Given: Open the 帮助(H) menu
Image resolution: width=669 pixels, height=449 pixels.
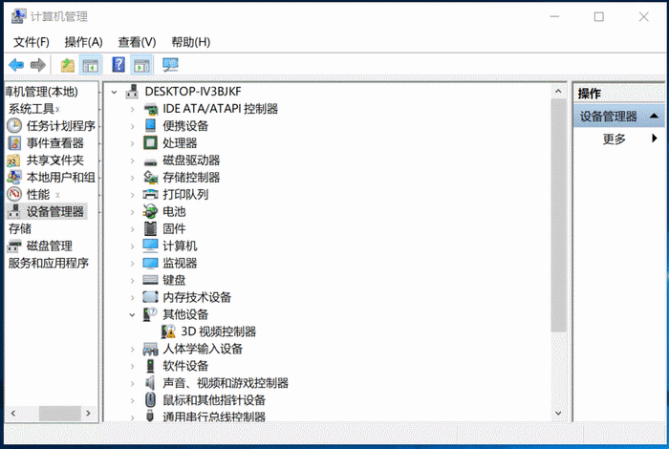Looking at the screenshot, I should click(x=191, y=42).
